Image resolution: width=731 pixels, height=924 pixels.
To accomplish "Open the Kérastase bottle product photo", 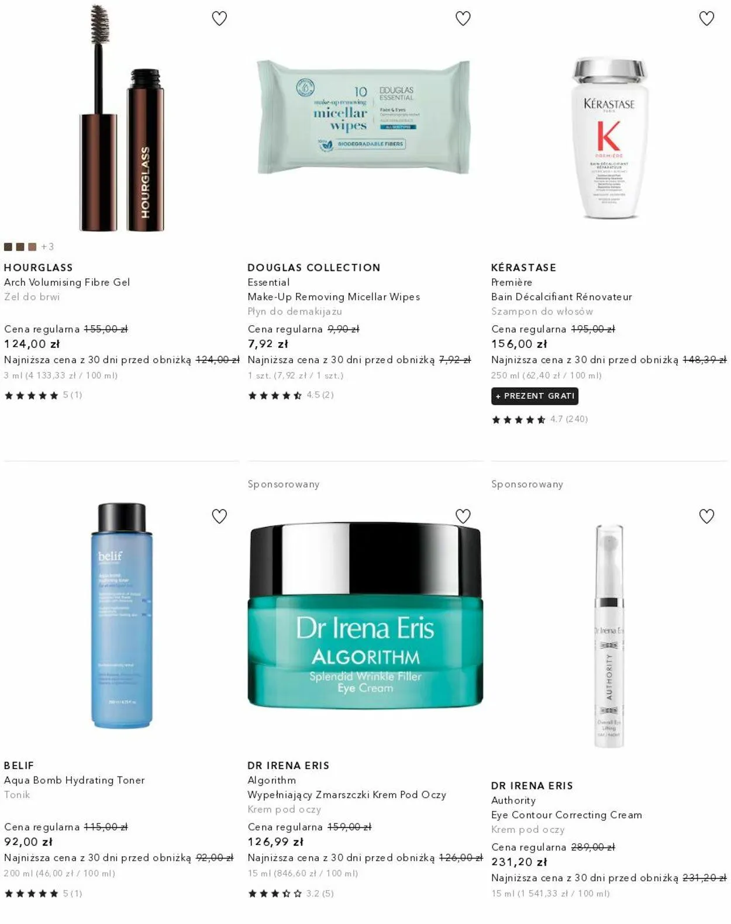I will coord(609,138).
